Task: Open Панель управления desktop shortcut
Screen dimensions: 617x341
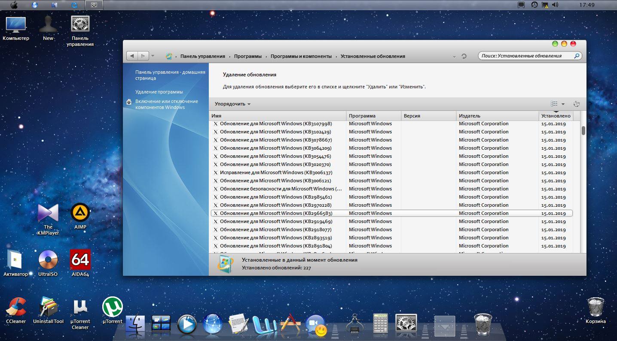Action: (80, 31)
